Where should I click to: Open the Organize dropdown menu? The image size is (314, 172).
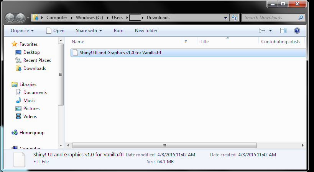22,31
